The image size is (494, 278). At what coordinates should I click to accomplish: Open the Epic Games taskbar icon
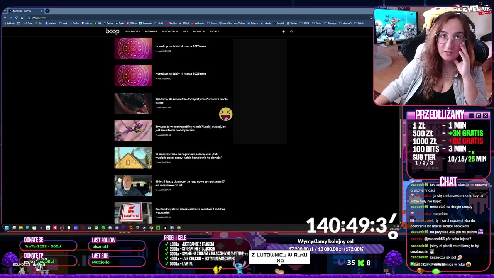tap(137, 228)
